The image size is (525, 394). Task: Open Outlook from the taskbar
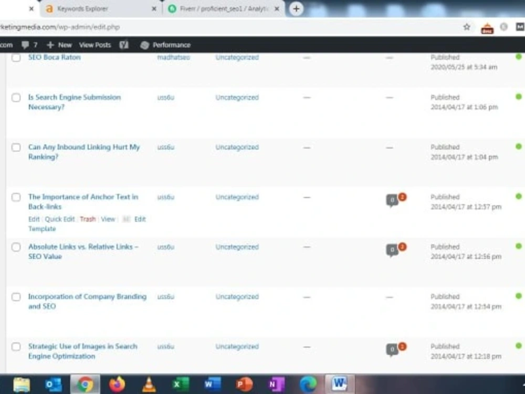(x=54, y=385)
